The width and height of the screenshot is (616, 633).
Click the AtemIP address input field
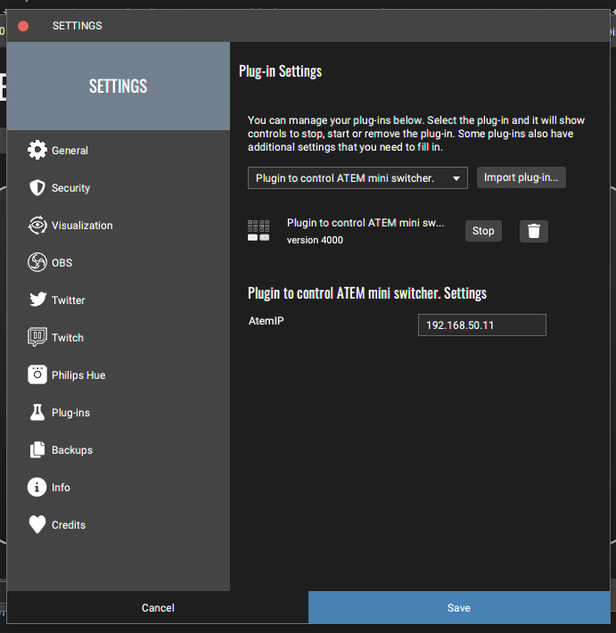pos(482,325)
